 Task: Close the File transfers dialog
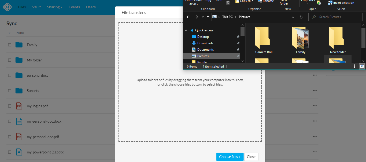point(251,157)
